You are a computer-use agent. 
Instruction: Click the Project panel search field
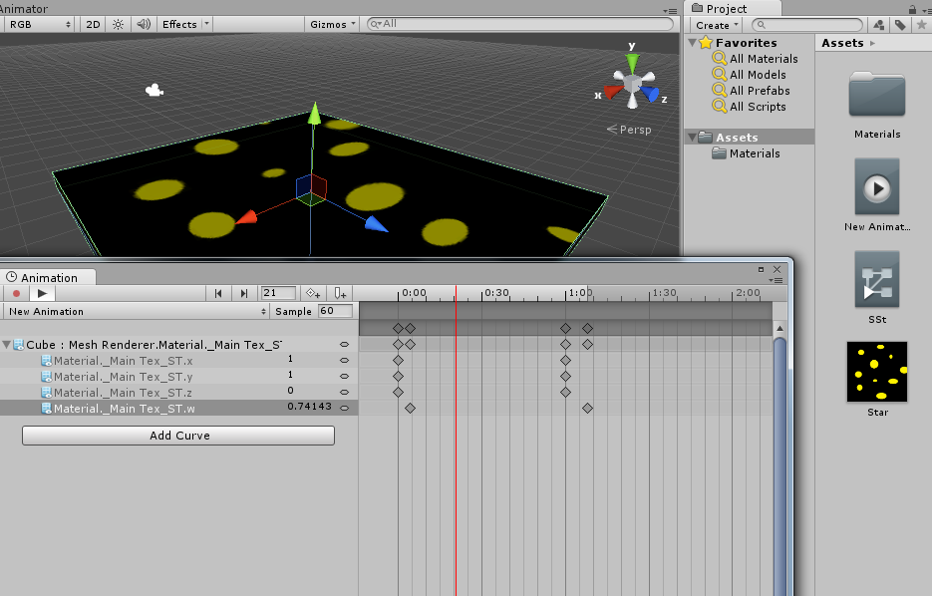pos(807,25)
